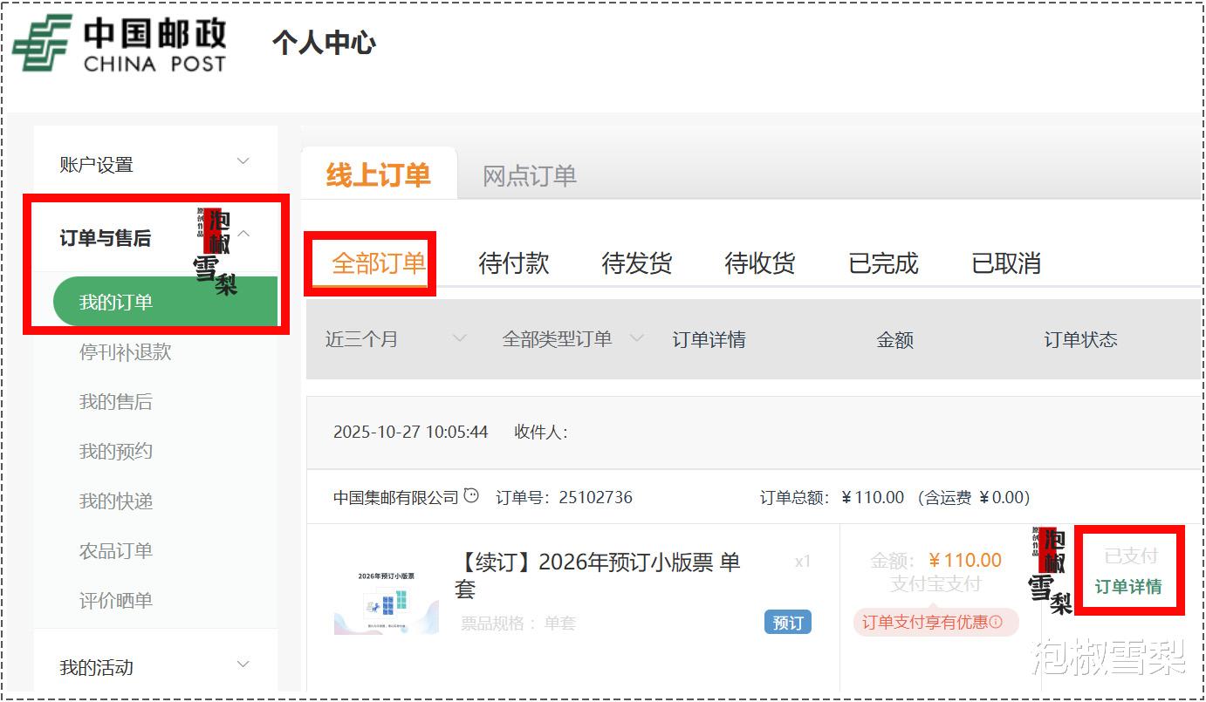The height and width of the screenshot is (702, 1206).
Task: Click the 订单详情 column header
Action: click(709, 339)
